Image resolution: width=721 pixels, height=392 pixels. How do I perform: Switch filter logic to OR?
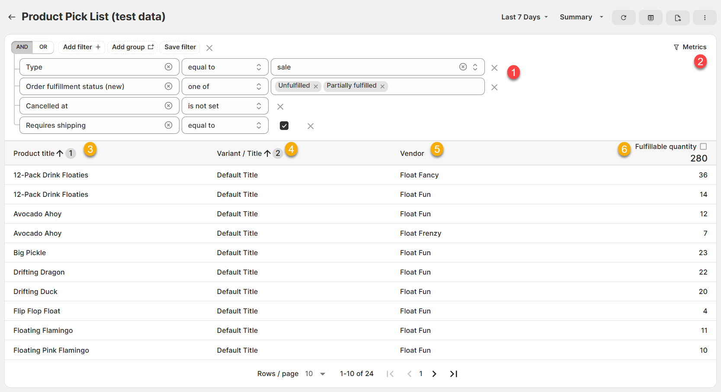43,47
